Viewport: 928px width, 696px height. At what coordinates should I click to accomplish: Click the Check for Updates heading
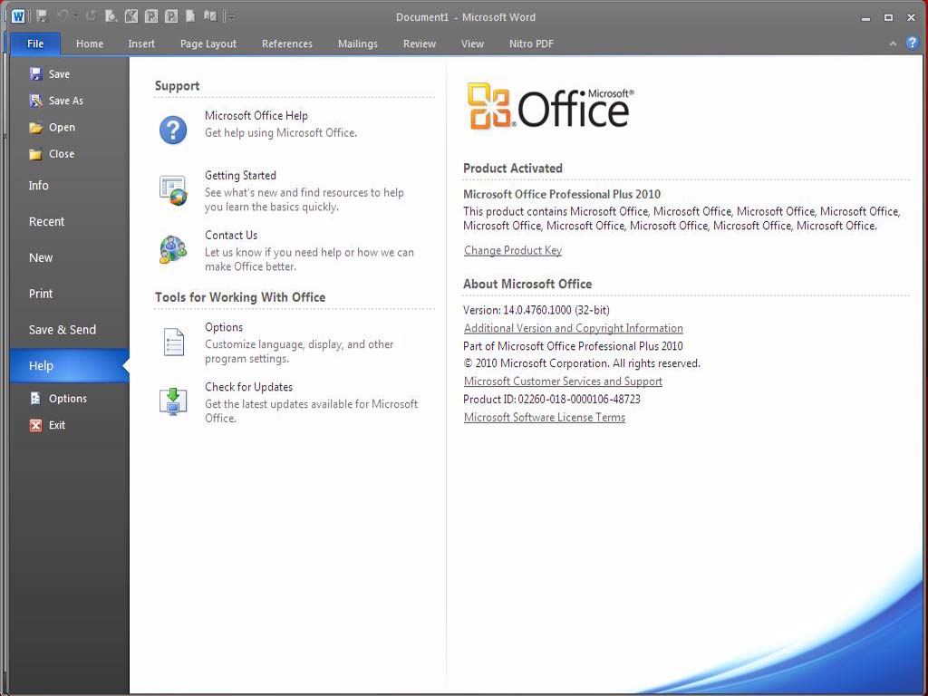(x=248, y=386)
